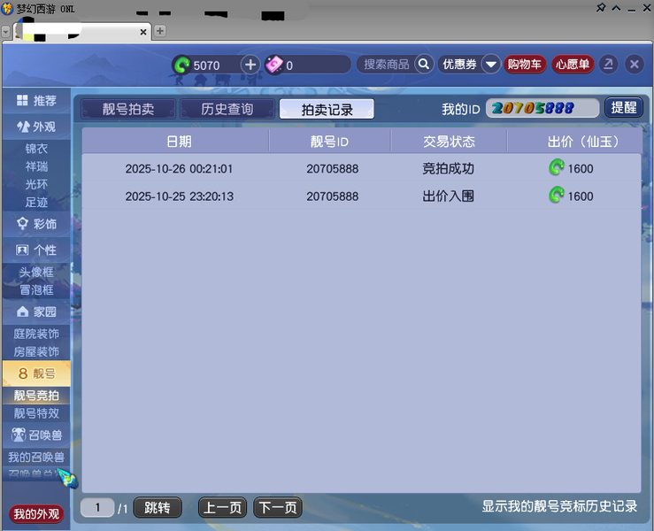Select 靓号竞拍 subcategory
The height and width of the screenshot is (531, 654).
point(36,396)
